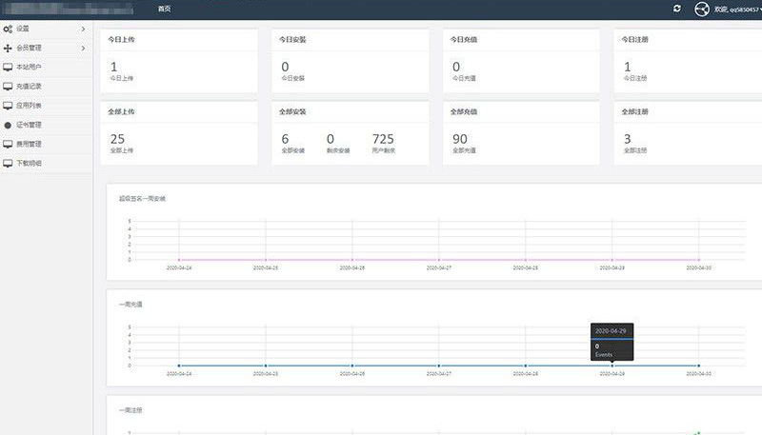Click the monitor icon beside 本站用户
Image resolution: width=762 pixels, height=435 pixels.
pos(8,67)
